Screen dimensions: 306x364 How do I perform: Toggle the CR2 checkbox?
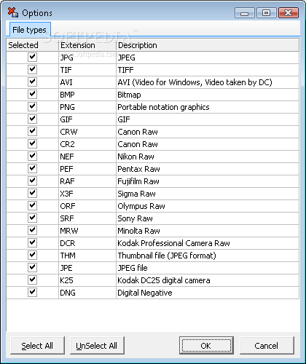click(x=32, y=144)
